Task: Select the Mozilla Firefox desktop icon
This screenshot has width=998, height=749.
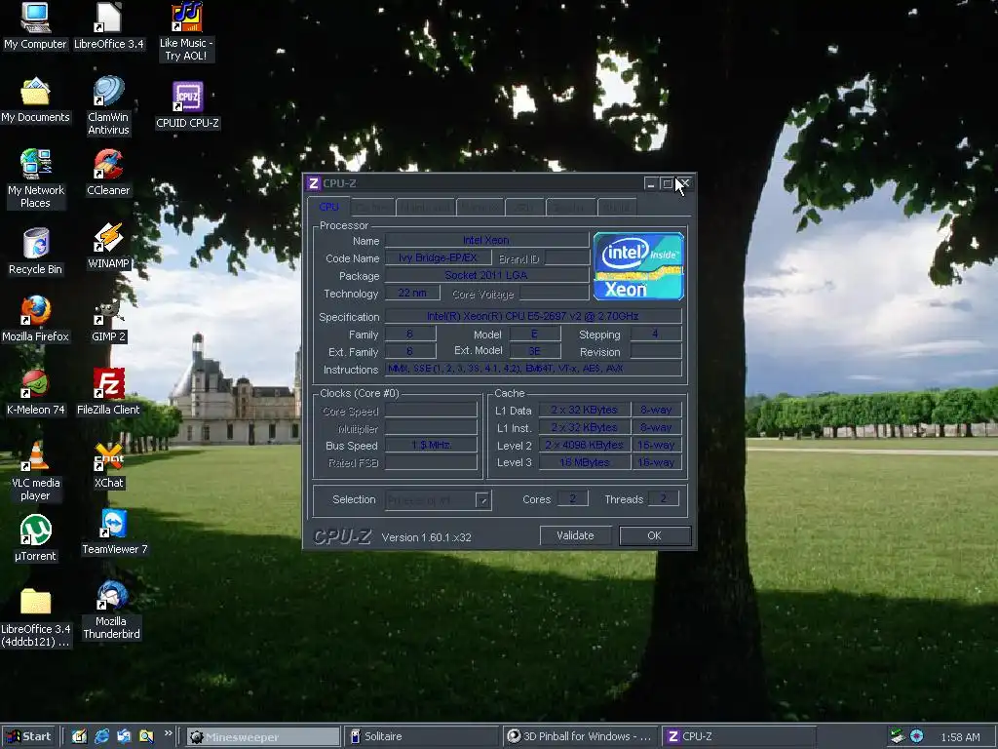Action: click(x=35, y=319)
